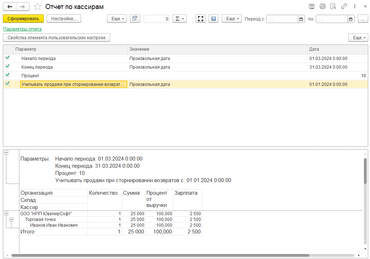Toggle the Начало периода checkbox
The width and height of the screenshot is (370, 259).
[x=8, y=57]
